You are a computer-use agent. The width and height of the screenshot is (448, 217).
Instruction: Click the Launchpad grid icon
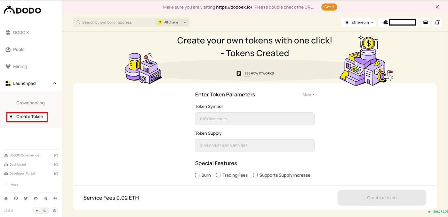[8, 83]
